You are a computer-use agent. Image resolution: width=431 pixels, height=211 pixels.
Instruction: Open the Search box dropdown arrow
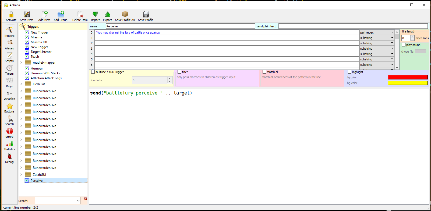click(x=78, y=201)
